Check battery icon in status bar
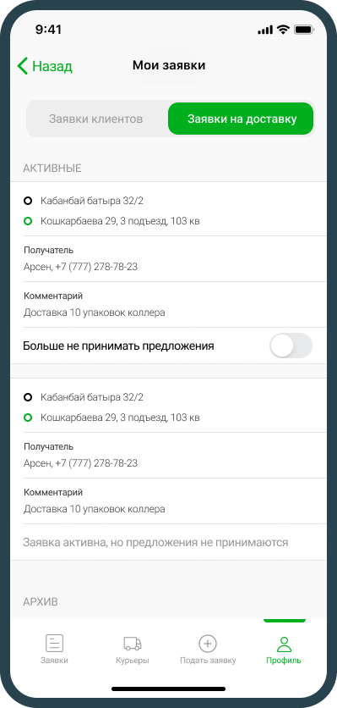 pyautogui.click(x=304, y=30)
